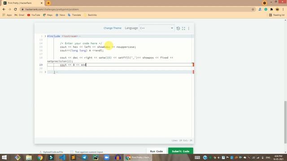
Task: Click the Submit Code button
Action: coord(180,151)
